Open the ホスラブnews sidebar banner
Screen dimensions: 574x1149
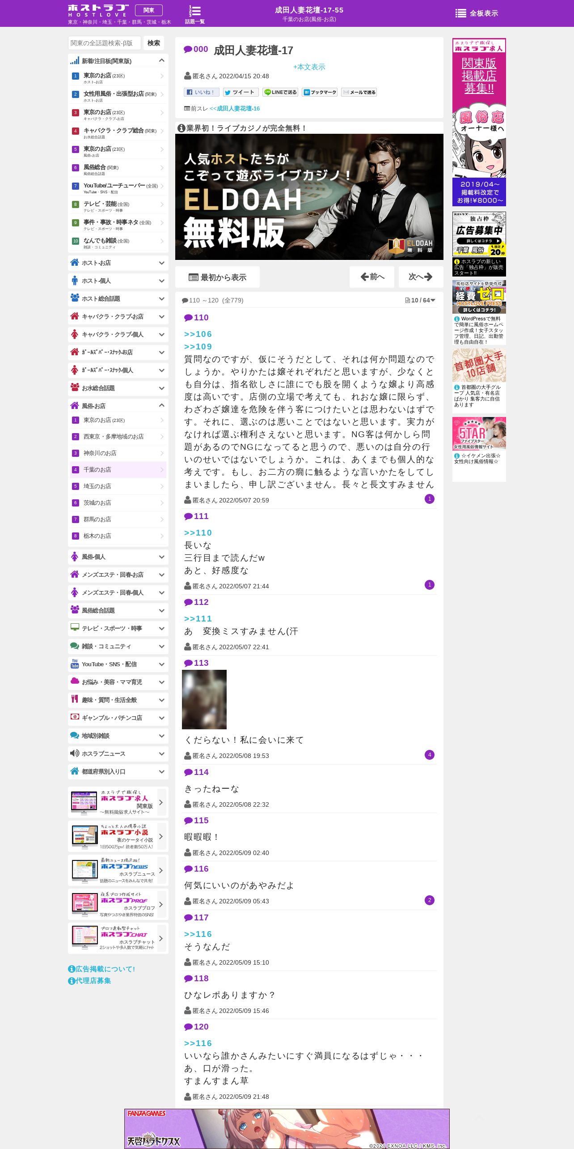click(x=118, y=870)
